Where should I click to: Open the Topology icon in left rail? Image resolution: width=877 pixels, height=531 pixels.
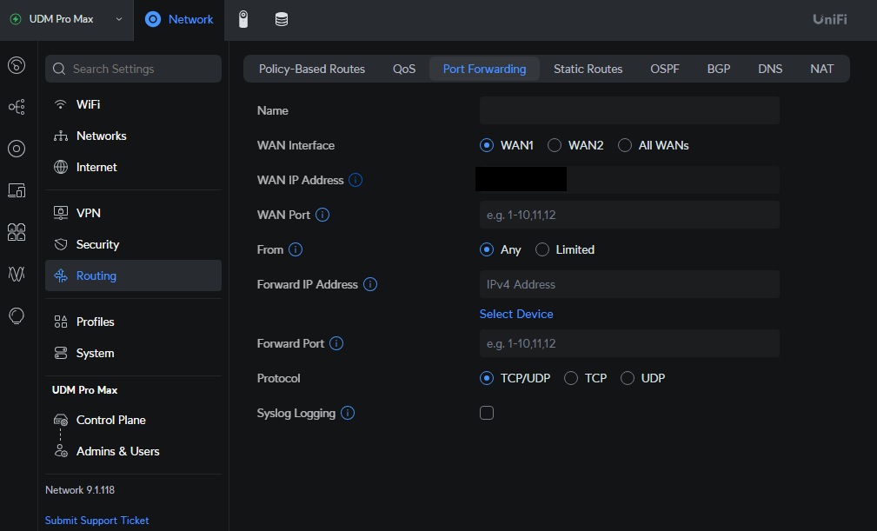point(17,107)
